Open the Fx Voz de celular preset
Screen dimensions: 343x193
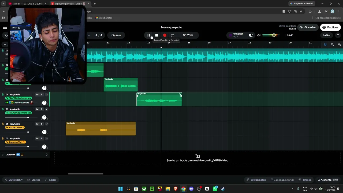click(x=15, y=127)
